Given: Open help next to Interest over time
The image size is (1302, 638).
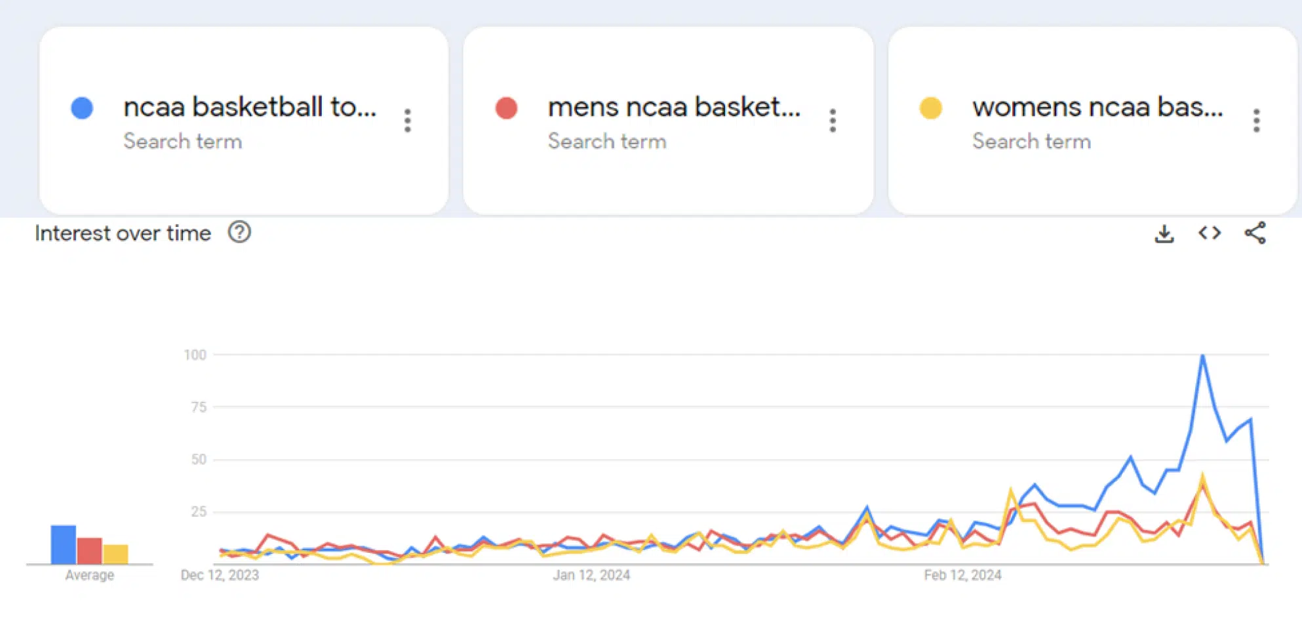Looking at the screenshot, I should (x=239, y=232).
